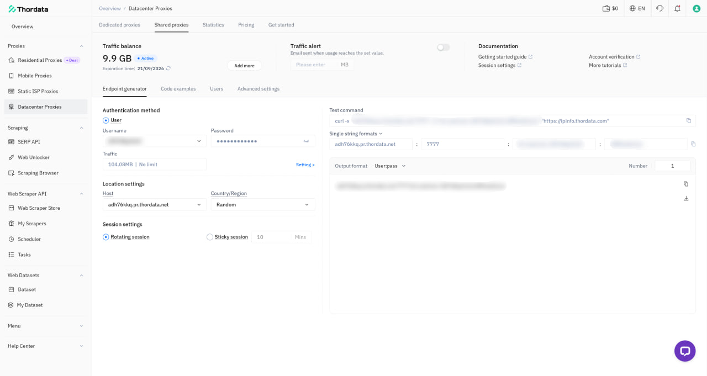This screenshot has height=376, width=707.
Task: Refresh the expiration time
Action: (168, 68)
